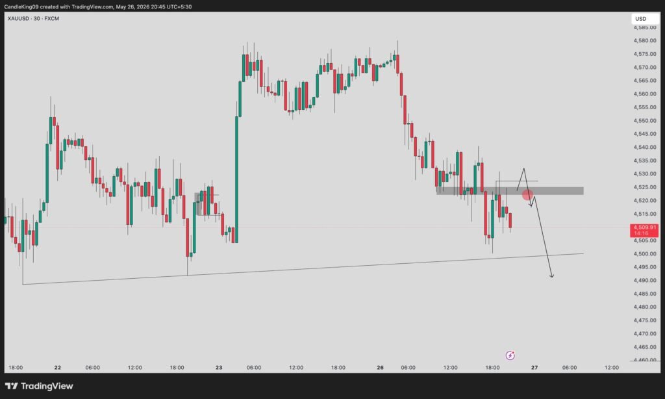This screenshot has width=665, height=399.
Task: Click the 4,525.00 price axis label
Action: pos(645,187)
